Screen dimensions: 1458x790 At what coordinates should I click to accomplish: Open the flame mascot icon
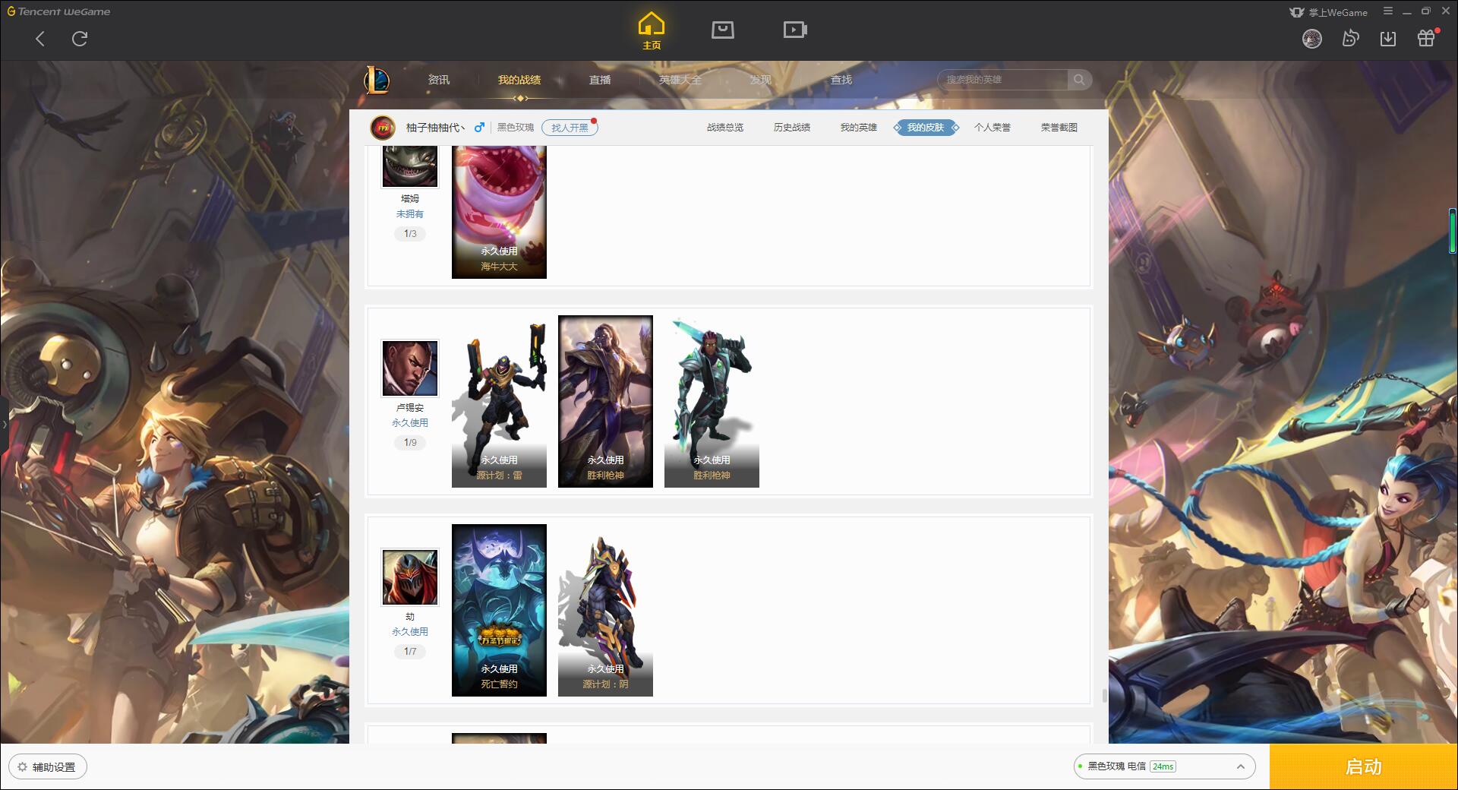1350,39
